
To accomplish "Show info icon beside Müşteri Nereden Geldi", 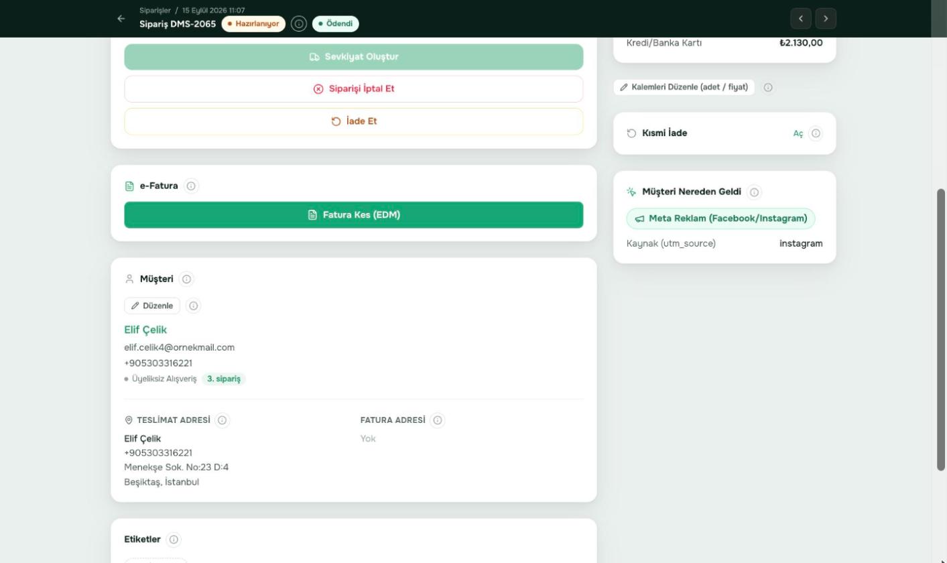I will (x=755, y=192).
